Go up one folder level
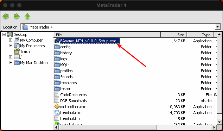The height and width of the screenshot is (131, 223). [27, 16]
